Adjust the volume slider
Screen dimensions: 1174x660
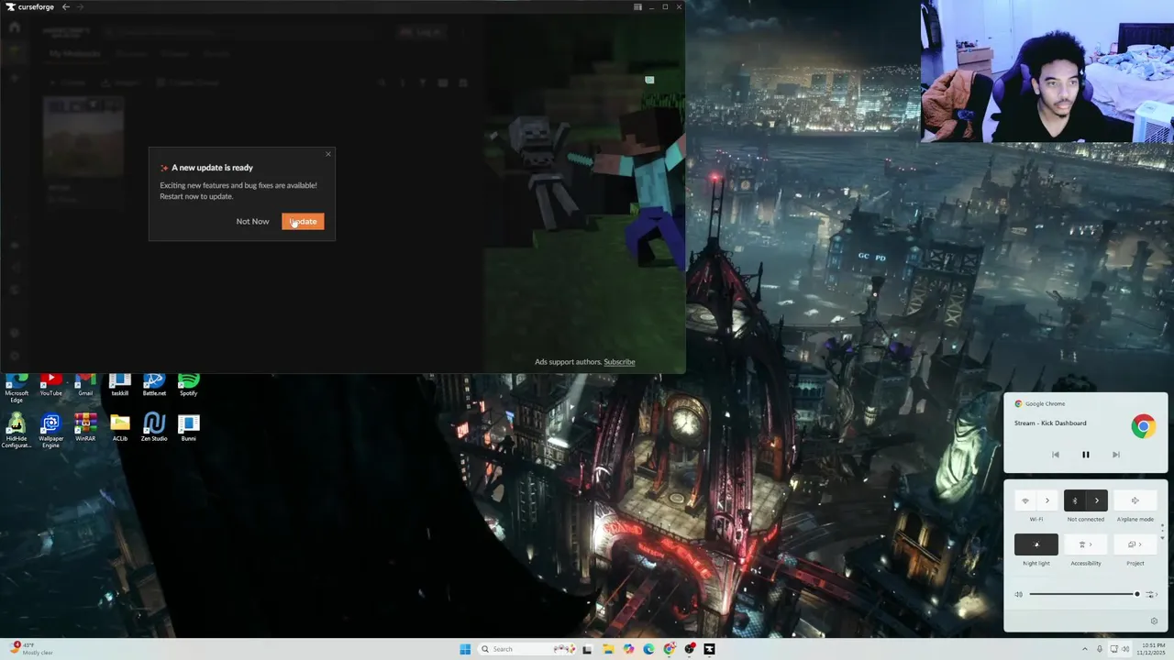click(1083, 594)
